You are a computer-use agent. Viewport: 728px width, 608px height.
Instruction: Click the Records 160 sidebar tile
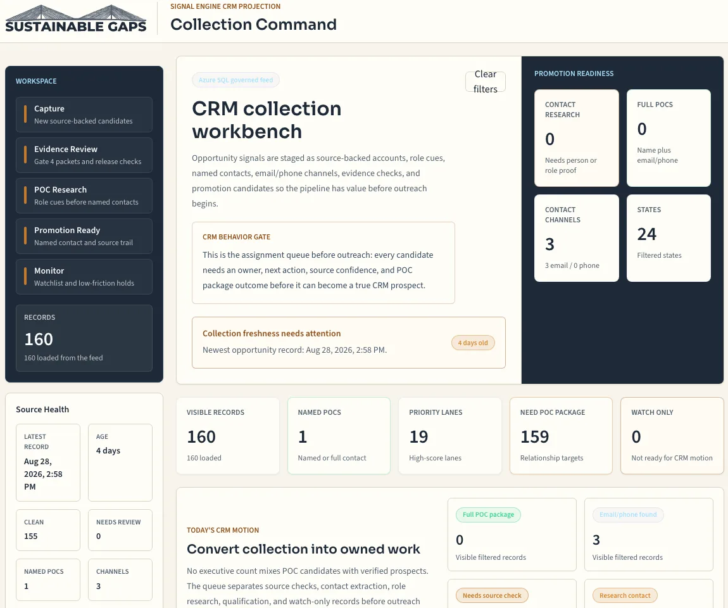tap(84, 338)
